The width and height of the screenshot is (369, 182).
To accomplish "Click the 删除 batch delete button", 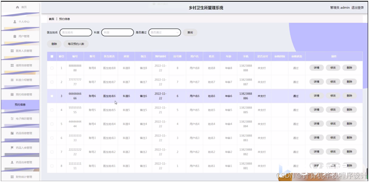I will click(x=54, y=44).
